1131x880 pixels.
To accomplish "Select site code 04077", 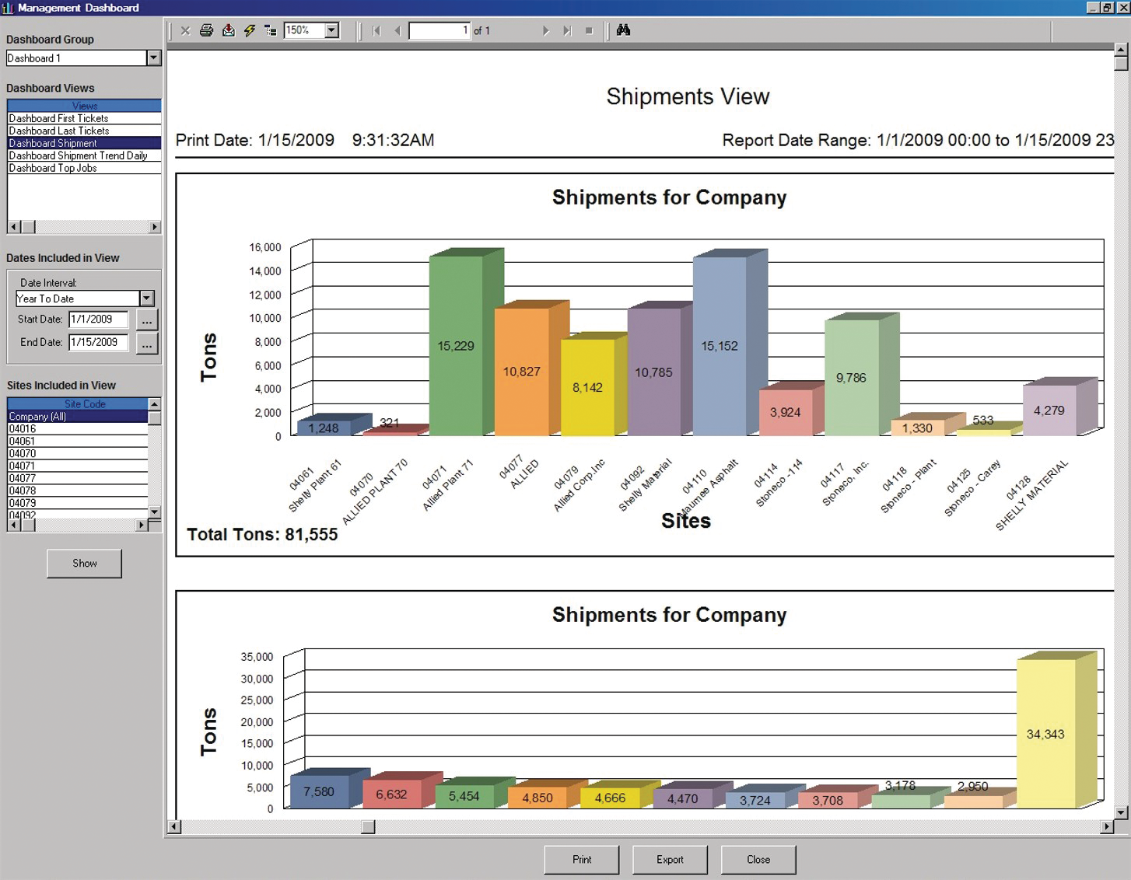I will tap(78, 478).
